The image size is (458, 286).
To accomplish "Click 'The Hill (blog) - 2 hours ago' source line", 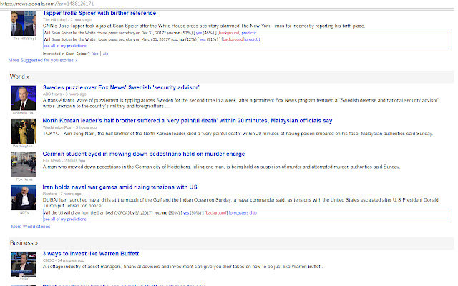I will (67, 20).
